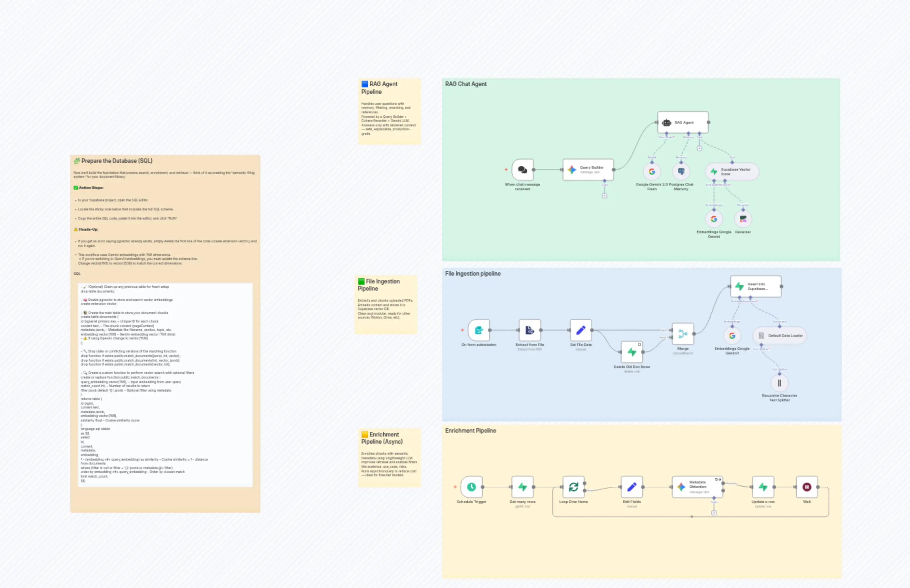The height and width of the screenshot is (588, 910).
Task: Open the Loop Over Items node
Action: pos(574,487)
